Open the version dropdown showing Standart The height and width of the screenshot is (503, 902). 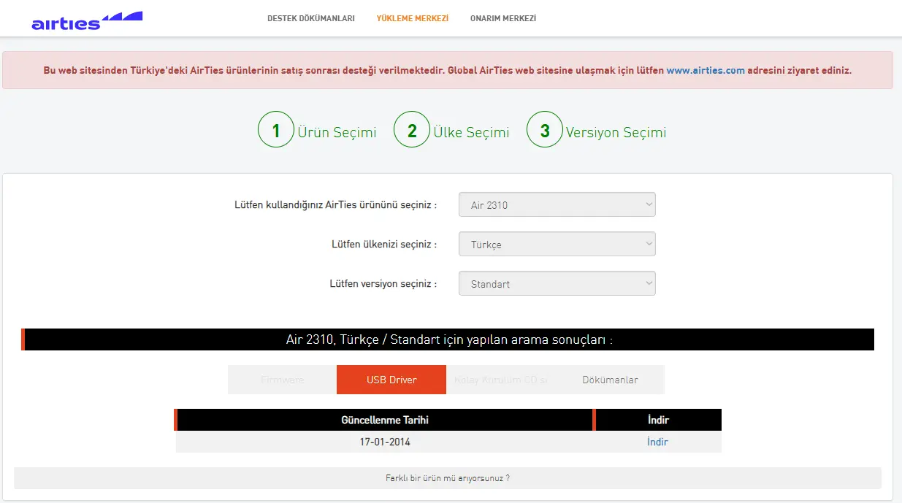click(557, 283)
